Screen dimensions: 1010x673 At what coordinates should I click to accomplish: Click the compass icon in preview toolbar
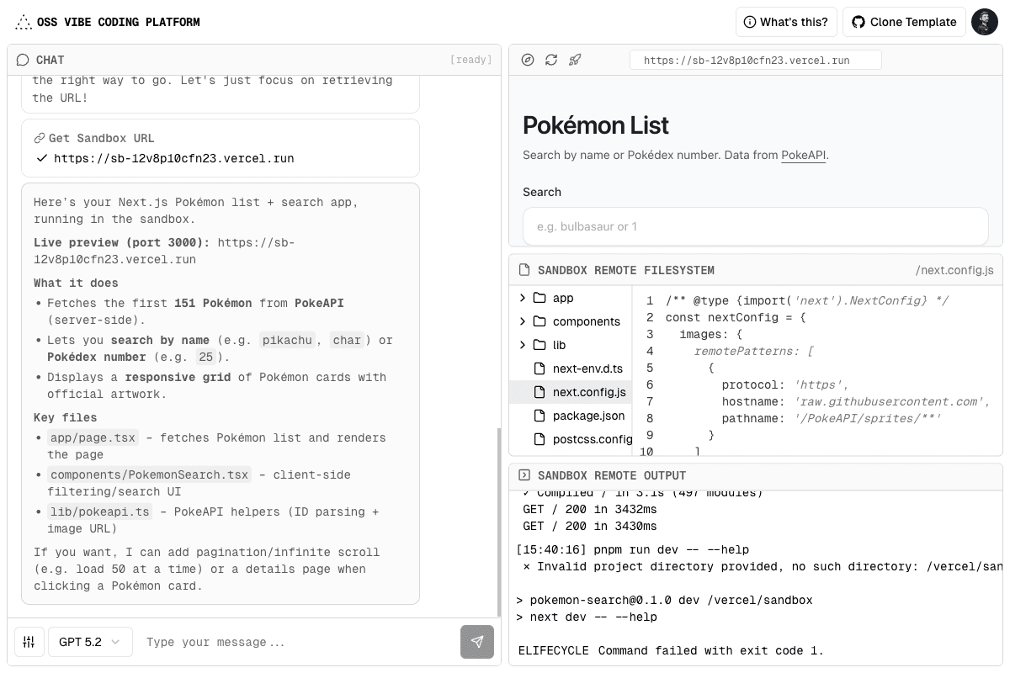coord(528,60)
